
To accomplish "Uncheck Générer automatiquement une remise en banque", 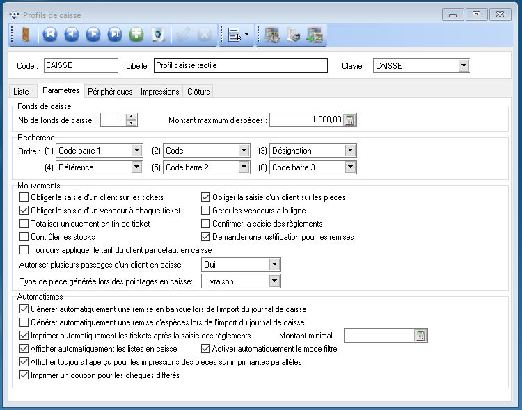I will pos(24,309).
